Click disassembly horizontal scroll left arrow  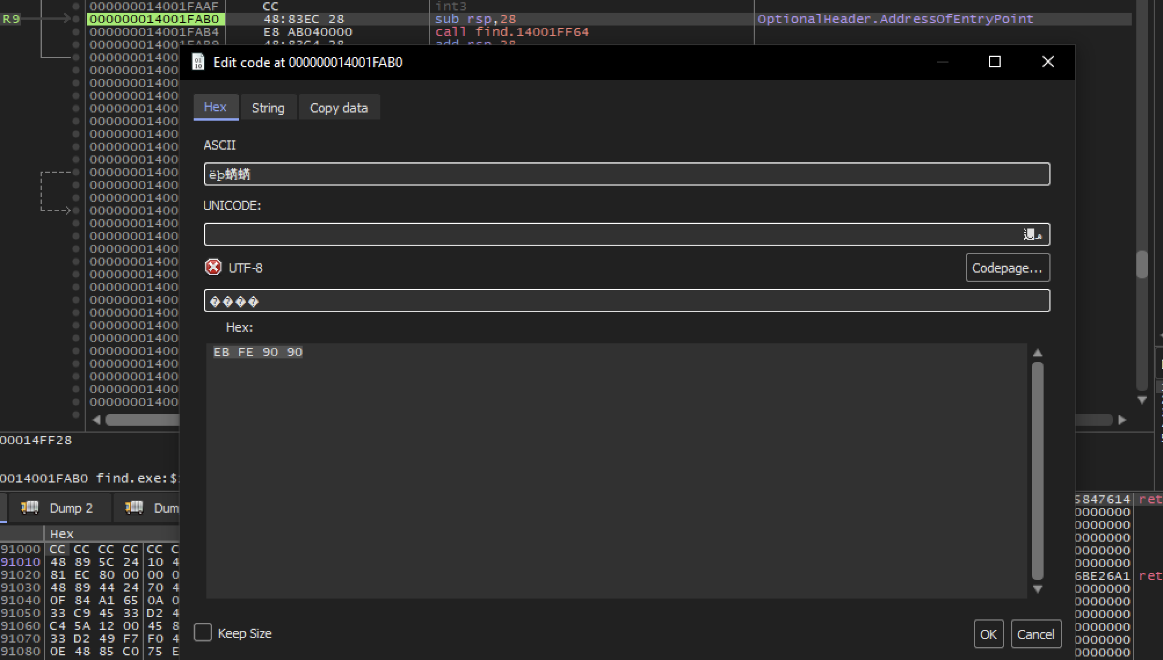tap(96, 419)
